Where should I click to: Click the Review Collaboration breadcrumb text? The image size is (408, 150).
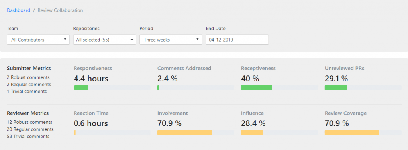tap(61, 10)
